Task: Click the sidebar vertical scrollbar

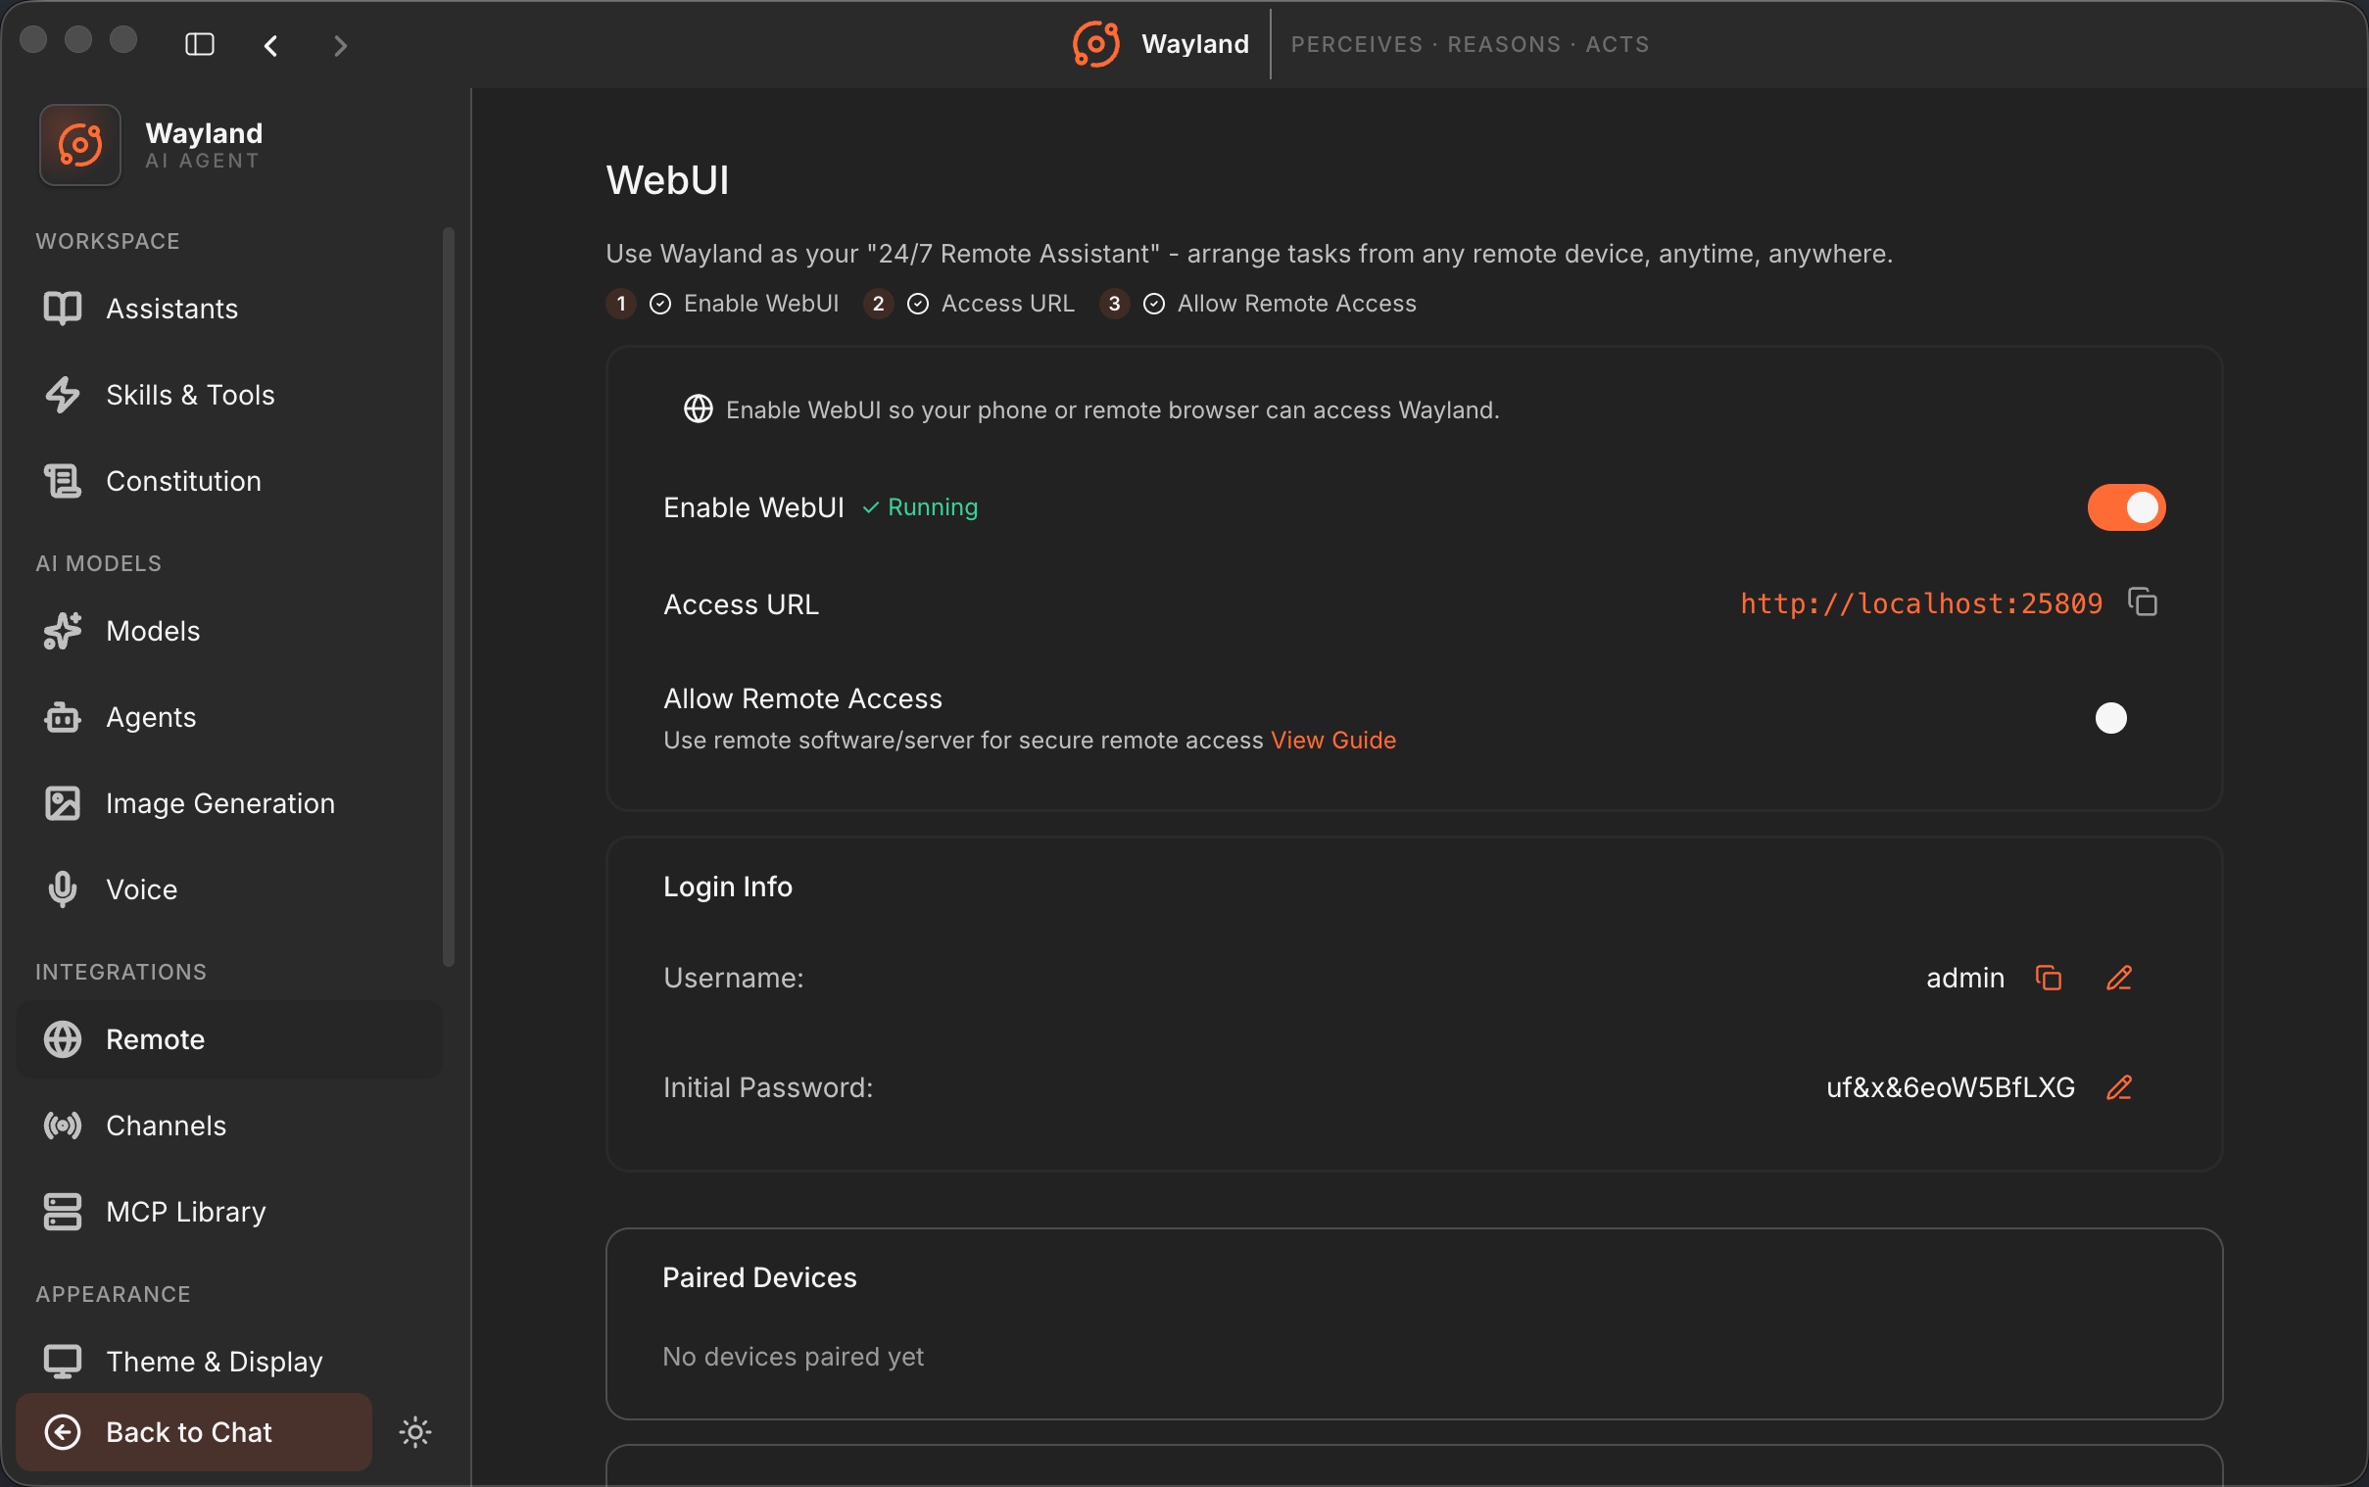Action: [x=449, y=596]
